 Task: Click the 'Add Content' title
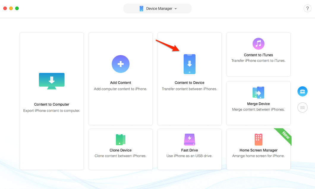[x=121, y=82]
